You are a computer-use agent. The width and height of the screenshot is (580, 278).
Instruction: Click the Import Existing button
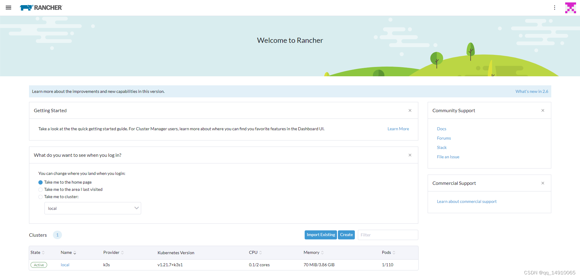321,235
